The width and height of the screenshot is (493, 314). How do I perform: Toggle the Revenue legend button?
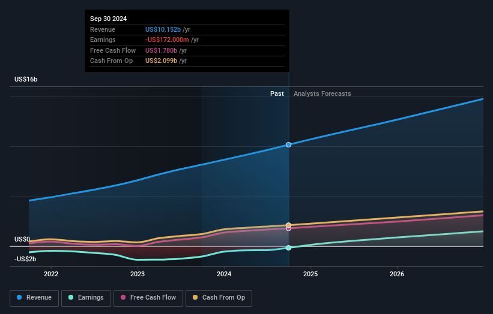click(x=34, y=298)
